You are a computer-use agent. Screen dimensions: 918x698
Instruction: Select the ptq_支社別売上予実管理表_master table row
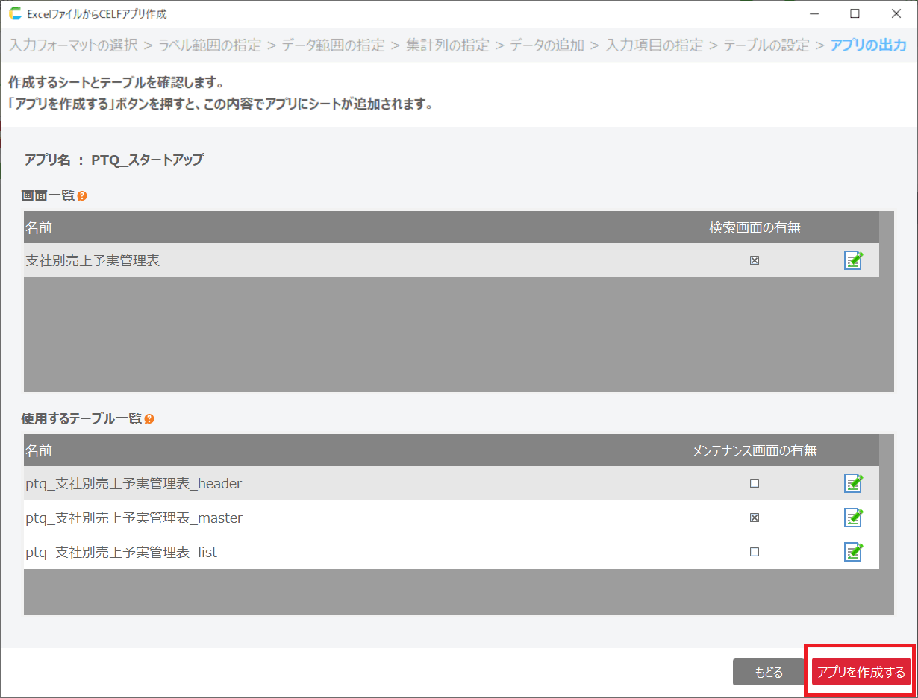tap(299, 518)
